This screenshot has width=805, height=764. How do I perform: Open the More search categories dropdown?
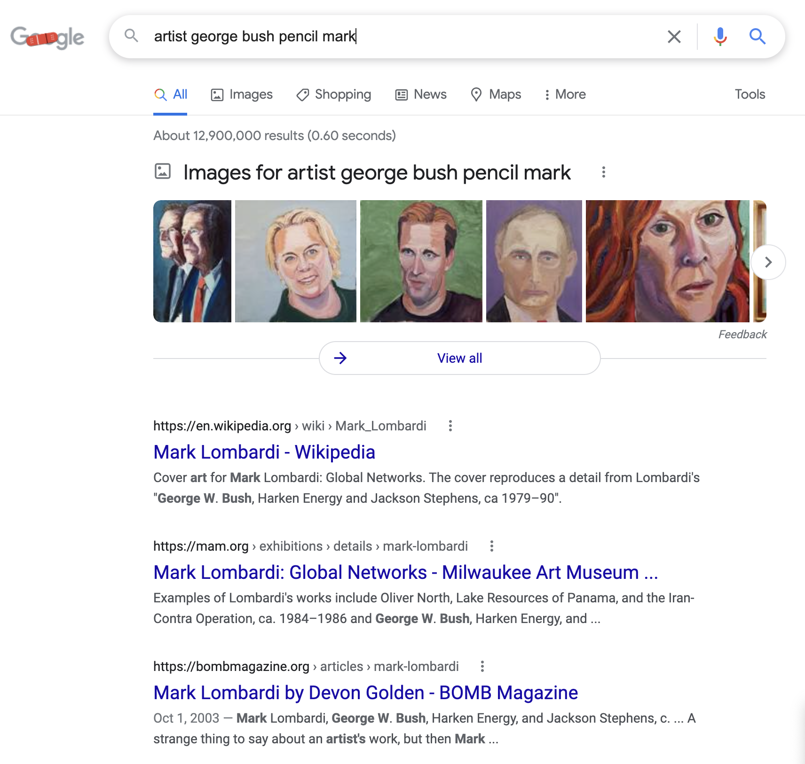(x=564, y=94)
